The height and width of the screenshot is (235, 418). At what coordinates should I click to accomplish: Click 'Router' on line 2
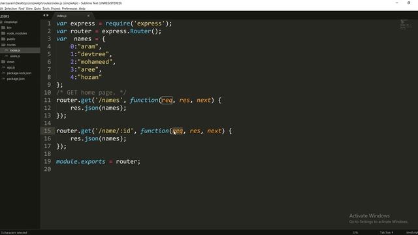[x=140, y=31]
